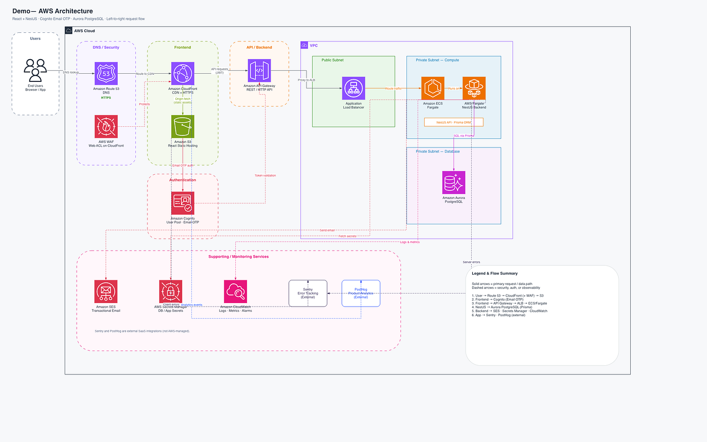This screenshot has width=707, height=442.
Task: Select the 'Token validation' edge label
Action: (265, 175)
